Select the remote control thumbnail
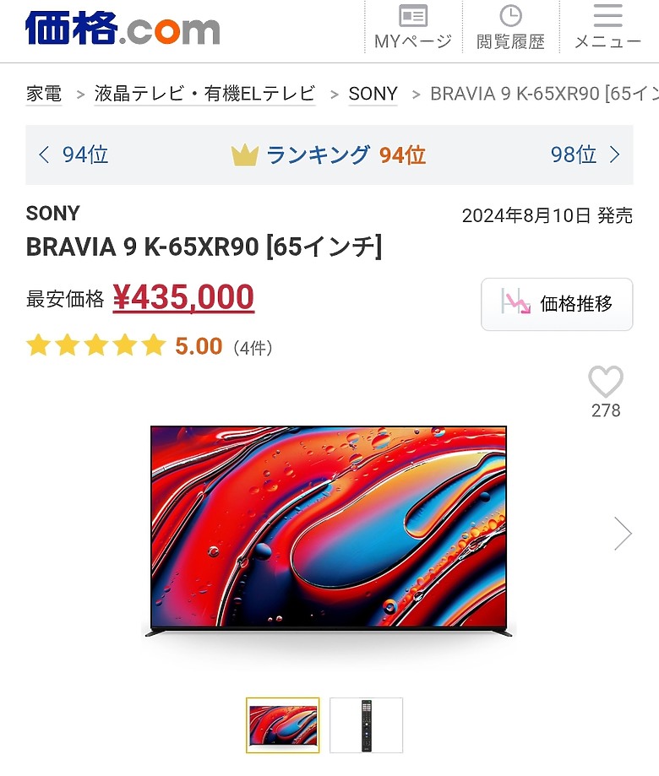The image size is (659, 776). (366, 725)
